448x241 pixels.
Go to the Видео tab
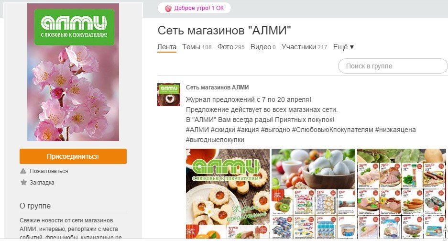(263, 47)
